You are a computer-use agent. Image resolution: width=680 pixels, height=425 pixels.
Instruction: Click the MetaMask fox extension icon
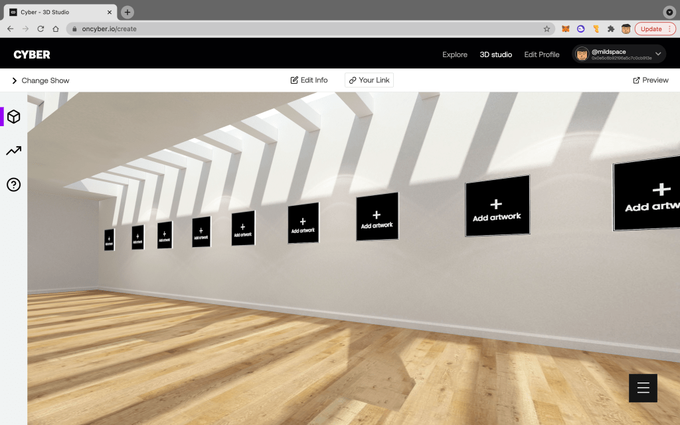point(566,29)
